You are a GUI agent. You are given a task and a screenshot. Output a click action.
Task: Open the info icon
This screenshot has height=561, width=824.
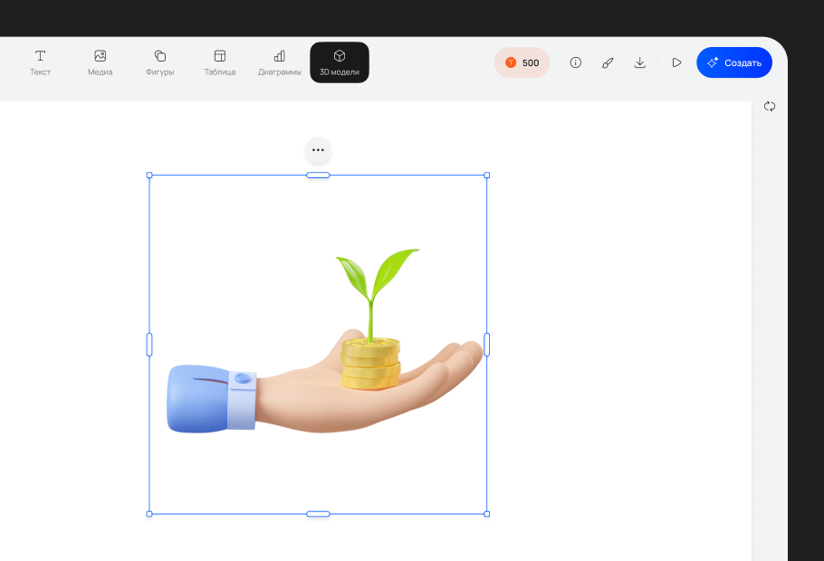pos(575,62)
